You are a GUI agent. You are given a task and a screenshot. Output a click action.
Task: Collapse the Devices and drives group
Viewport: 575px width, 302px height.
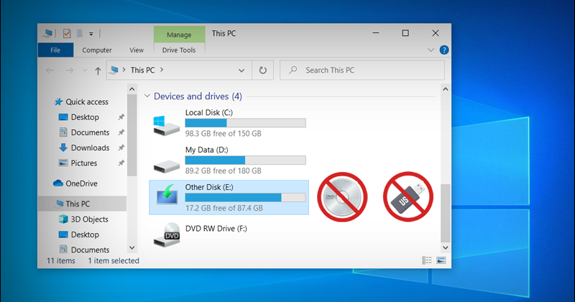tap(147, 96)
